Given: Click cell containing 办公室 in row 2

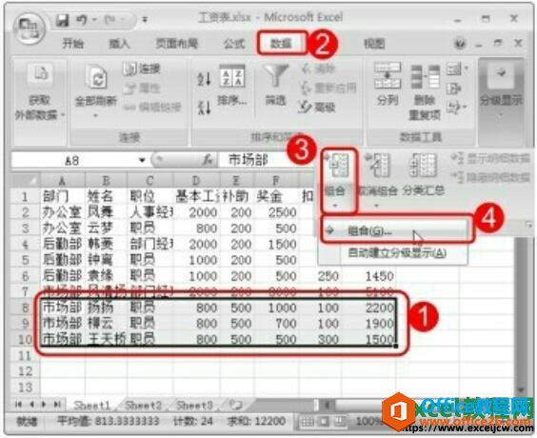Looking at the screenshot, I should (x=62, y=212).
